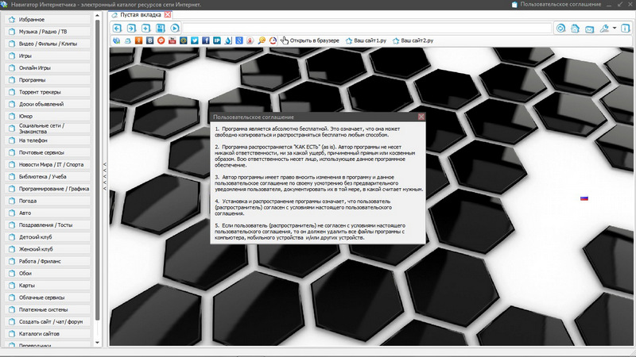The image size is (636, 357).
Task: Open the YouTube bookmark icon
Action: tap(172, 40)
